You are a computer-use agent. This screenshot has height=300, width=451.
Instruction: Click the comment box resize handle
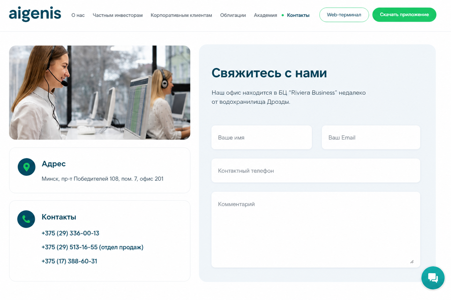(412, 262)
